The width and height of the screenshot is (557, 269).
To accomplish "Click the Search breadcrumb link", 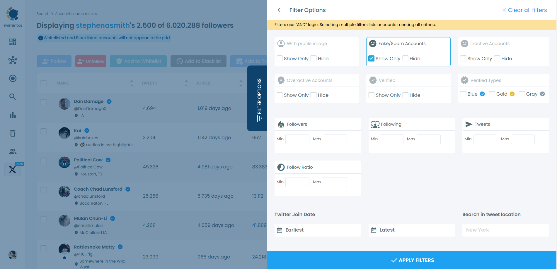I will pyautogui.click(x=43, y=14).
